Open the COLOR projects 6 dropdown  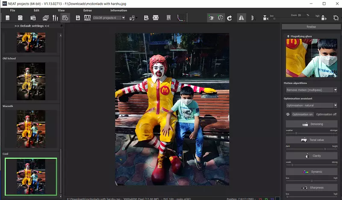[109, 18]
